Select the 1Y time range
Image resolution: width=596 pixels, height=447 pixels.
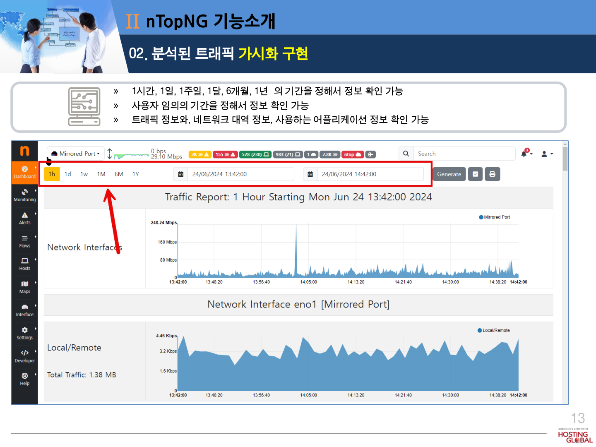[136, 174]
